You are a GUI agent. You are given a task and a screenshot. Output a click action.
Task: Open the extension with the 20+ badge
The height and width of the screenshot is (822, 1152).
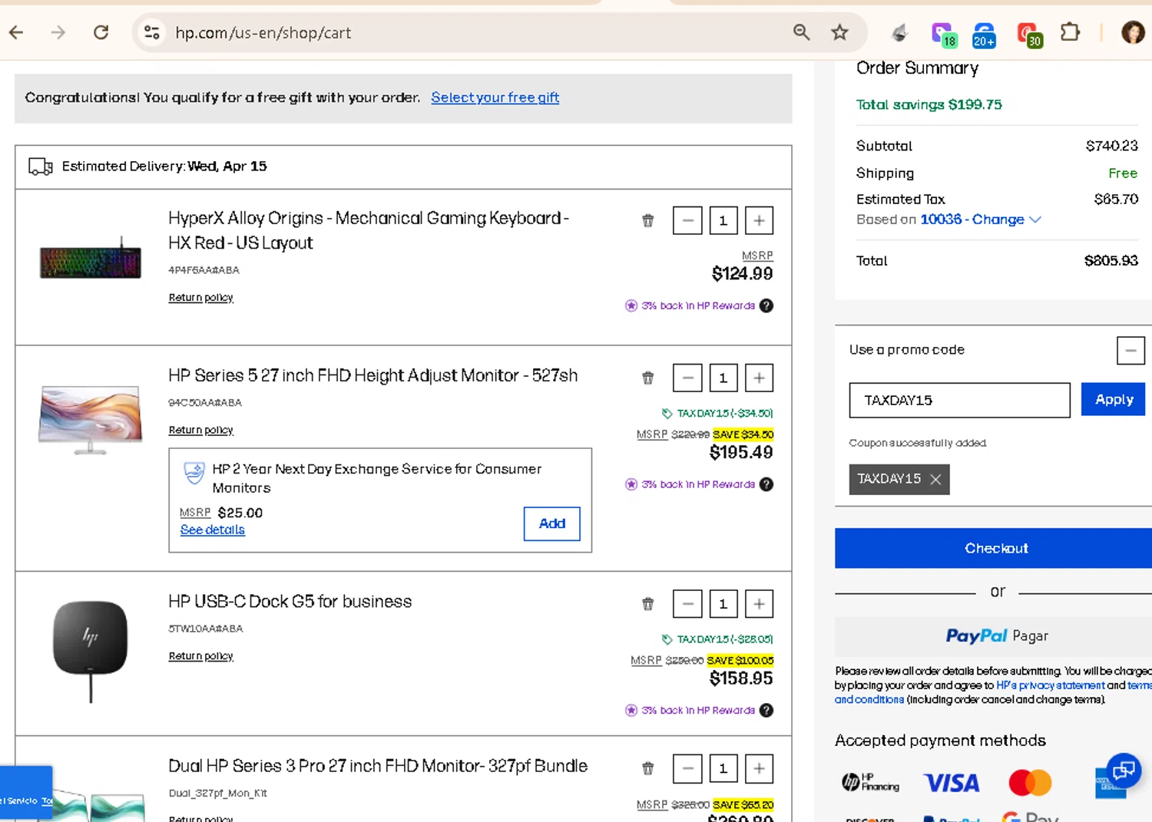[984, 34]
